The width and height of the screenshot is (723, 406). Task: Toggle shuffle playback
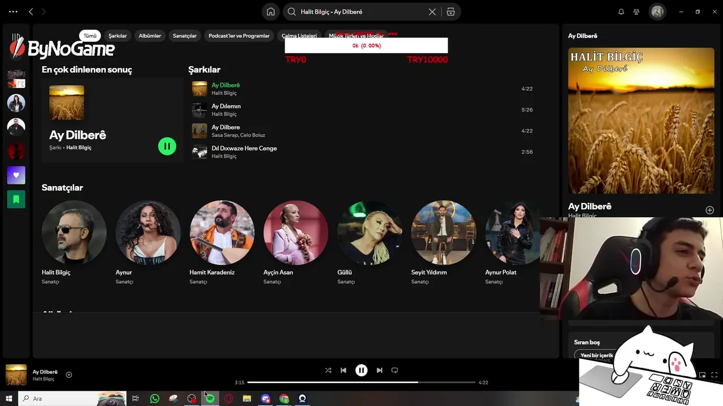coord(328,370)
